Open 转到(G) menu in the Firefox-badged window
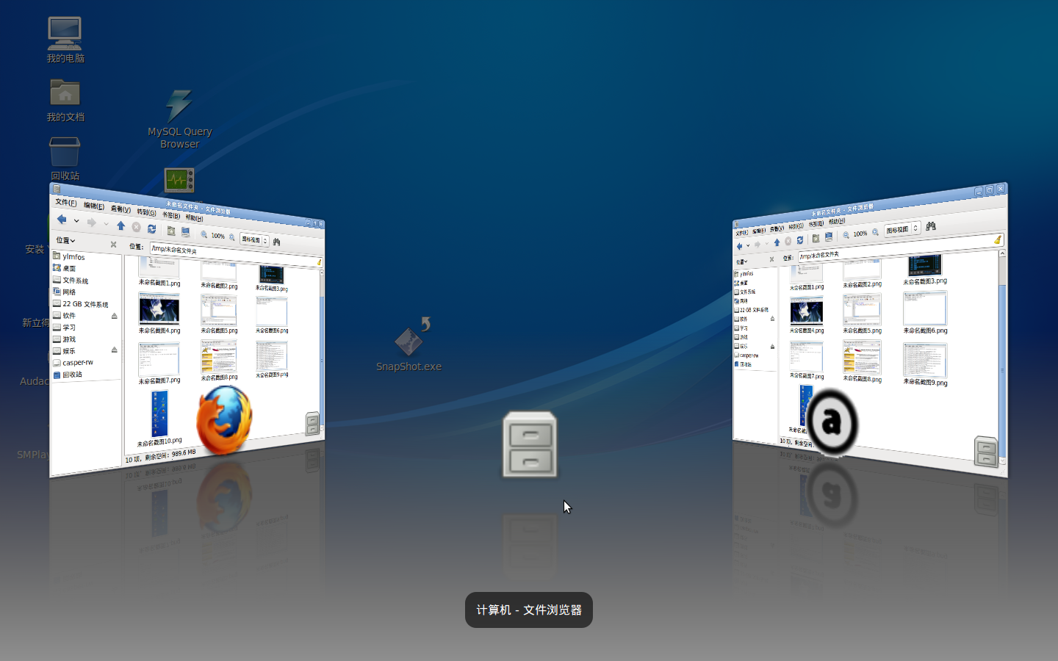Screen dimensions: 1058x661 tap(146, 212)
